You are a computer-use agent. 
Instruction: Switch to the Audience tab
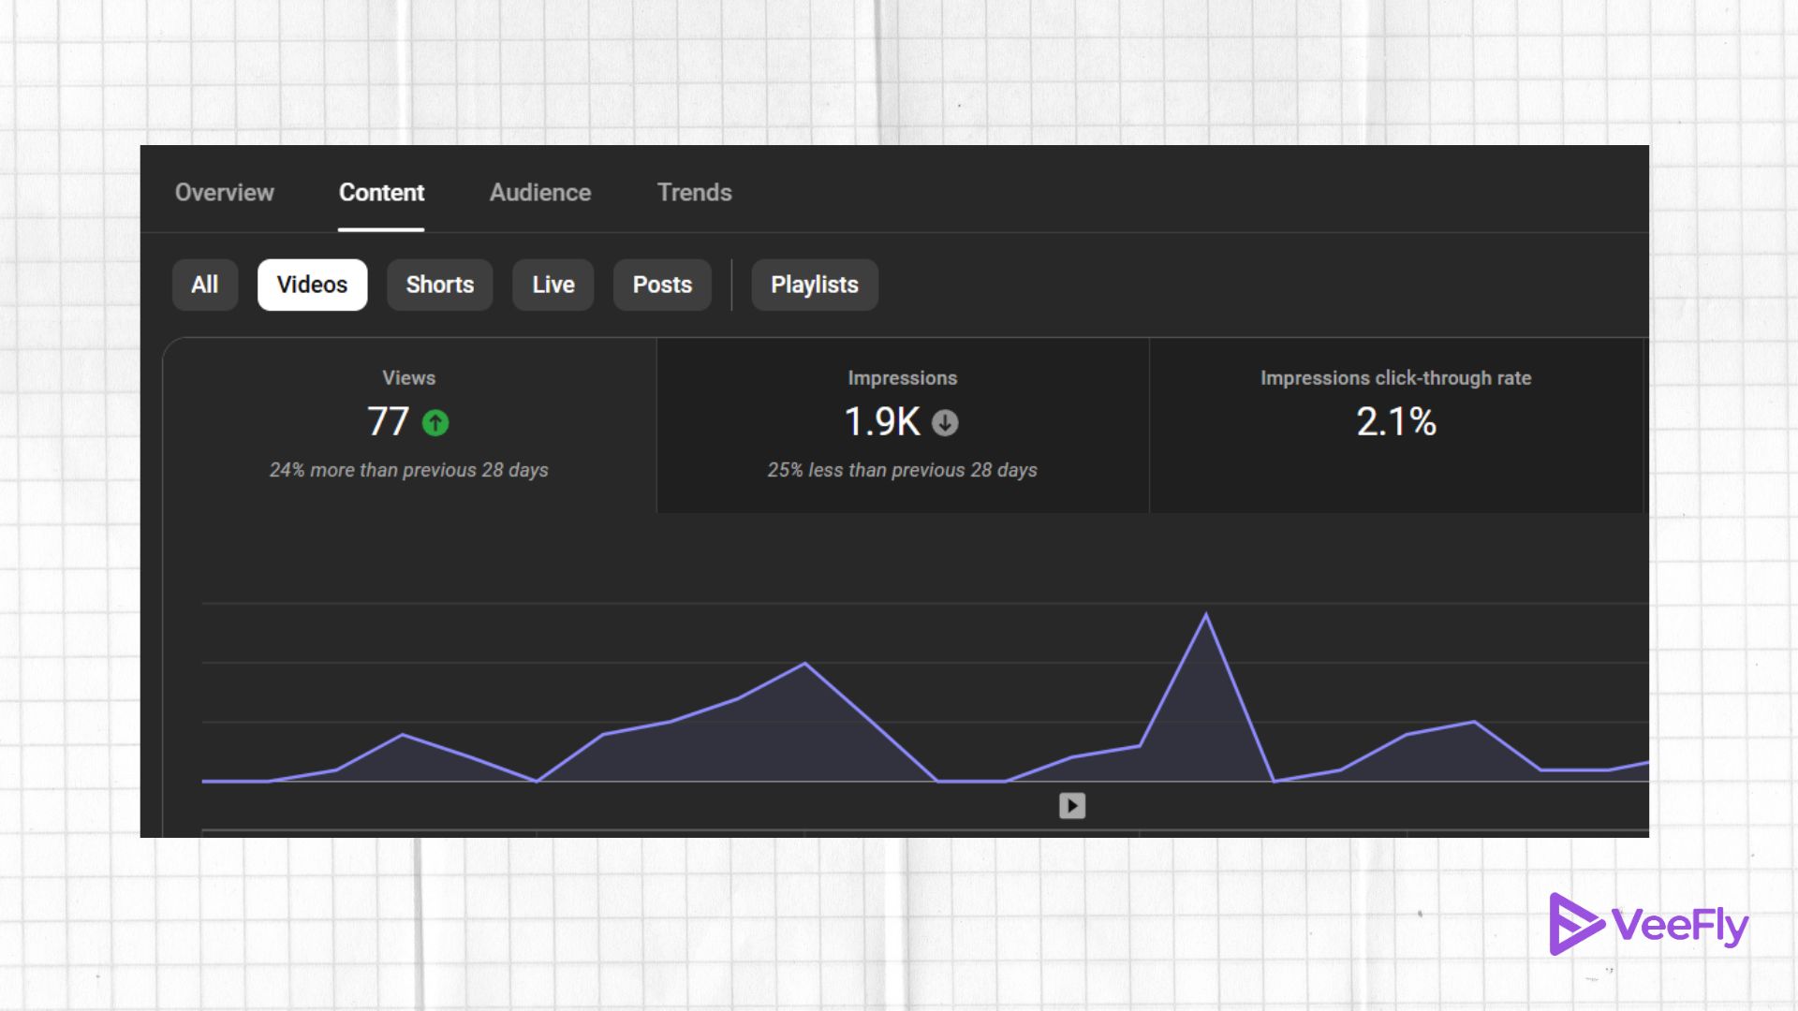(539, 193)
